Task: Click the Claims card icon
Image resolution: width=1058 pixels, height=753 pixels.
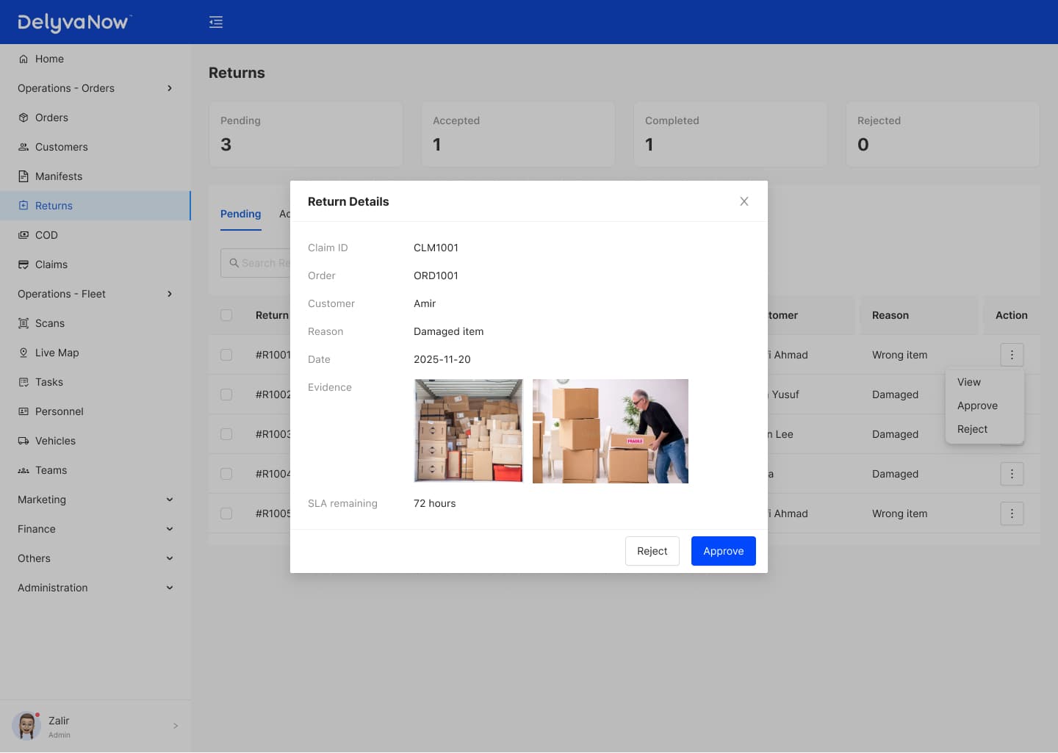Action: (24, 264)
